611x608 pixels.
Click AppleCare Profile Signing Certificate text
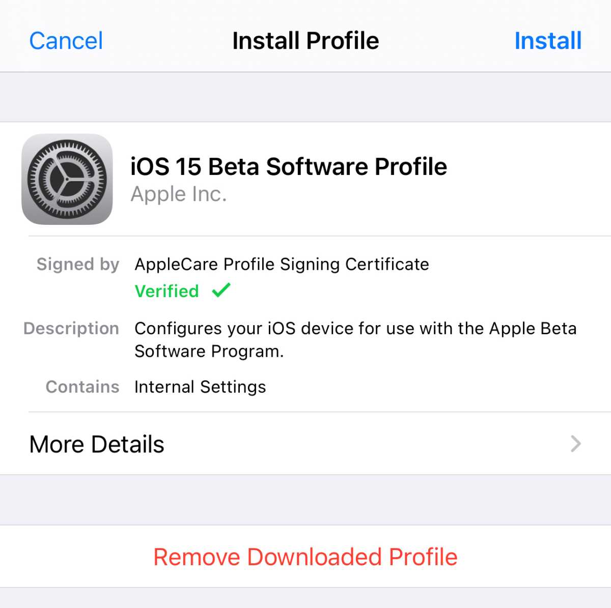282,264
